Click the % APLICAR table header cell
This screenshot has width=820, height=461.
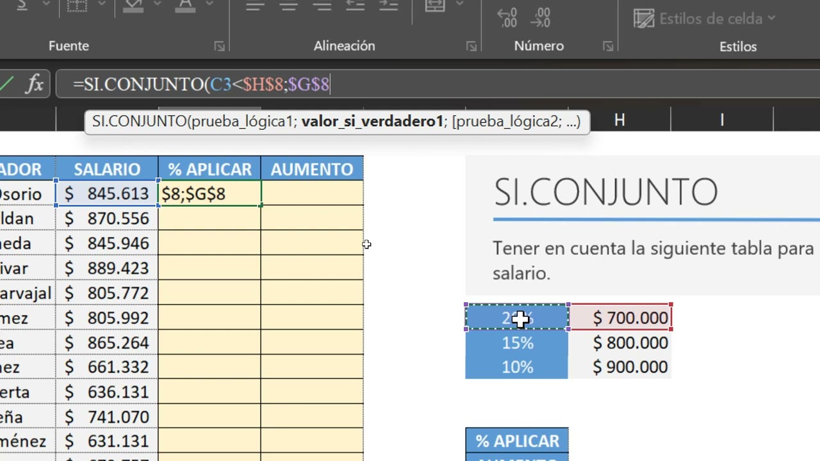(x=209, y=169)
